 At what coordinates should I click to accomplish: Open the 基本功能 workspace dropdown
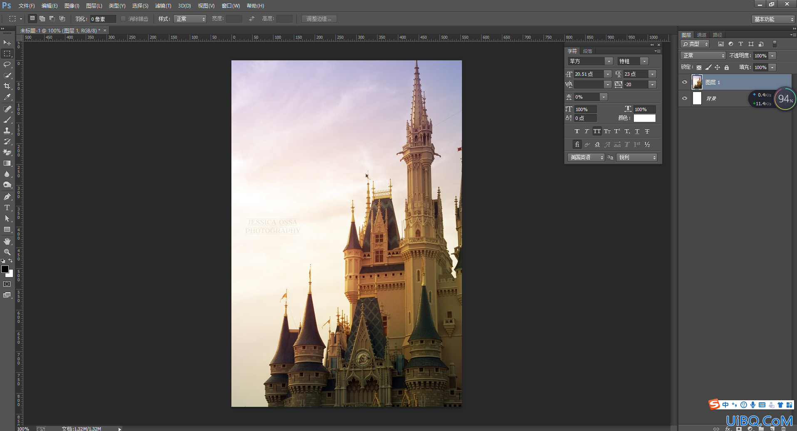coord(773,19)
